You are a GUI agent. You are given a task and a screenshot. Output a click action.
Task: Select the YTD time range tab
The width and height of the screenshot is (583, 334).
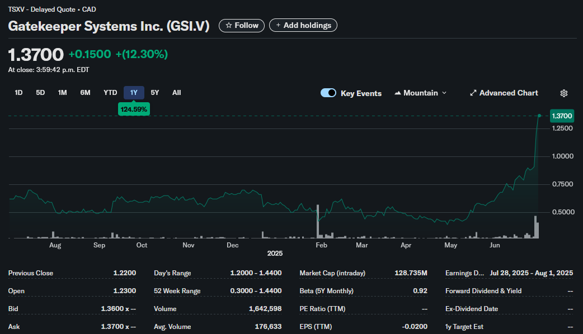(110, 93)
